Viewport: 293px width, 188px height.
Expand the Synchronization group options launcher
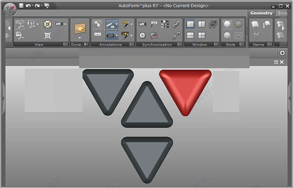180,44
